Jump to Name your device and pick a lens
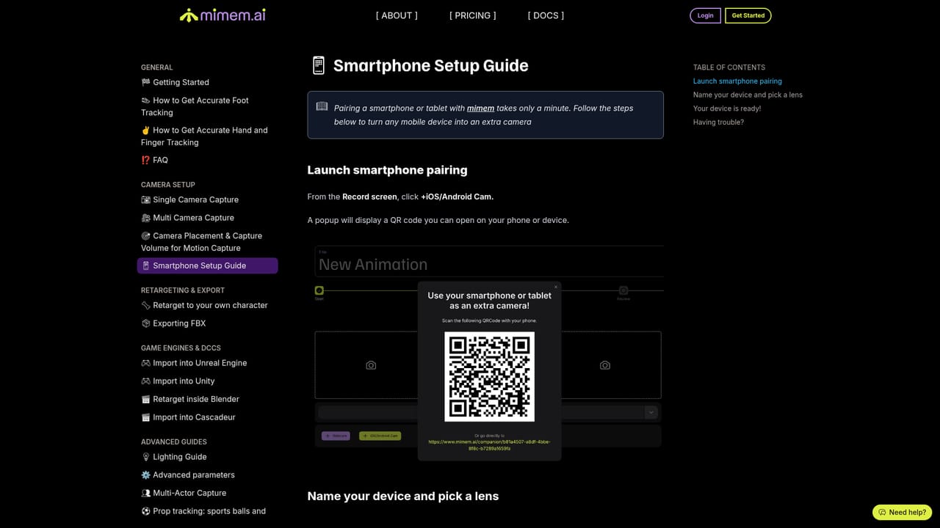 click(748, 95)
